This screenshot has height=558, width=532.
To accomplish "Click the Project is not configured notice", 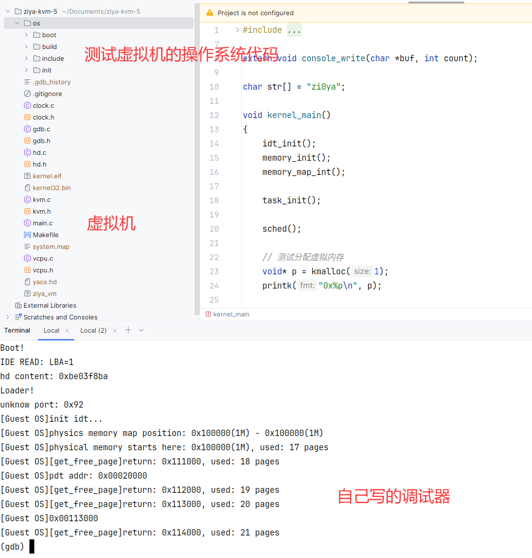I will [255, 13].
